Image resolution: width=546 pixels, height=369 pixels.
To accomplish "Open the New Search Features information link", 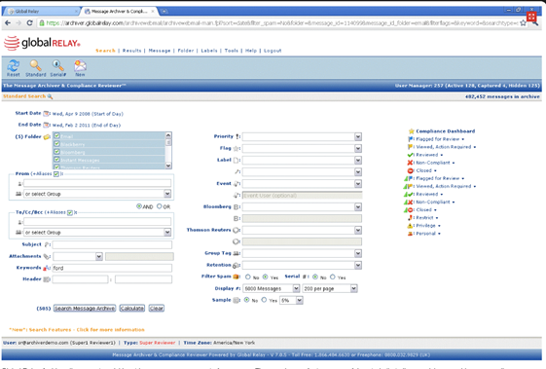I will [x=77, y=330].
